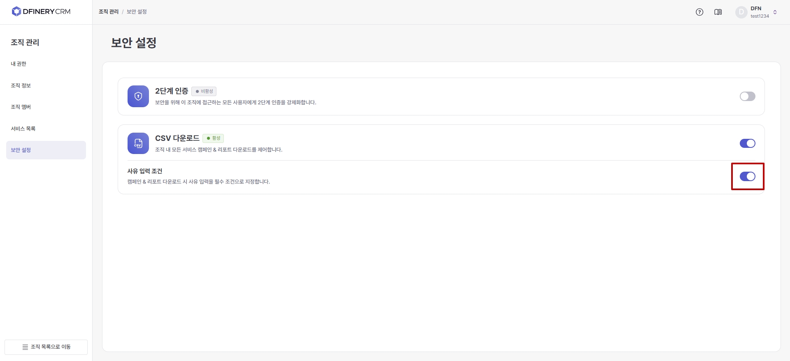The width and height of the screenshot is (790, 361).
Task: Click the 2-step authentication shield icon
Action: click(x=138, y=97)
